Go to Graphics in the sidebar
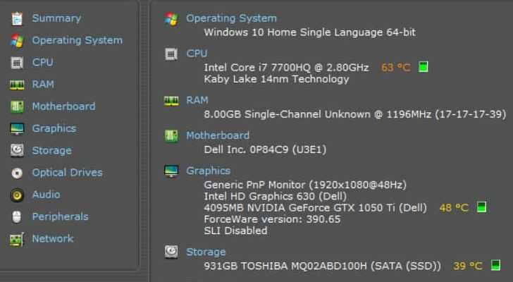This screenshot has width=513, height=282. 54,128
